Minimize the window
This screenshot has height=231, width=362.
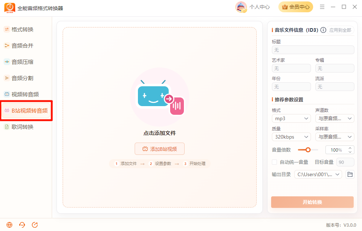pyautogui.click(x=333, y=7)
